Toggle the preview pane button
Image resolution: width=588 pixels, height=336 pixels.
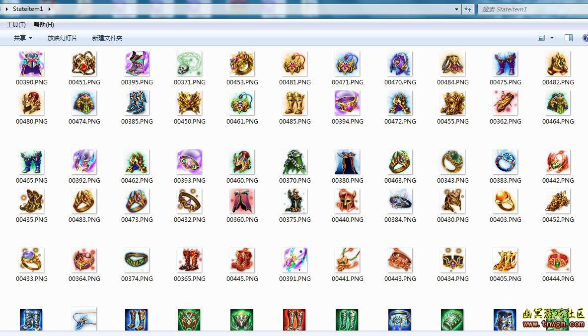(569, 38)
